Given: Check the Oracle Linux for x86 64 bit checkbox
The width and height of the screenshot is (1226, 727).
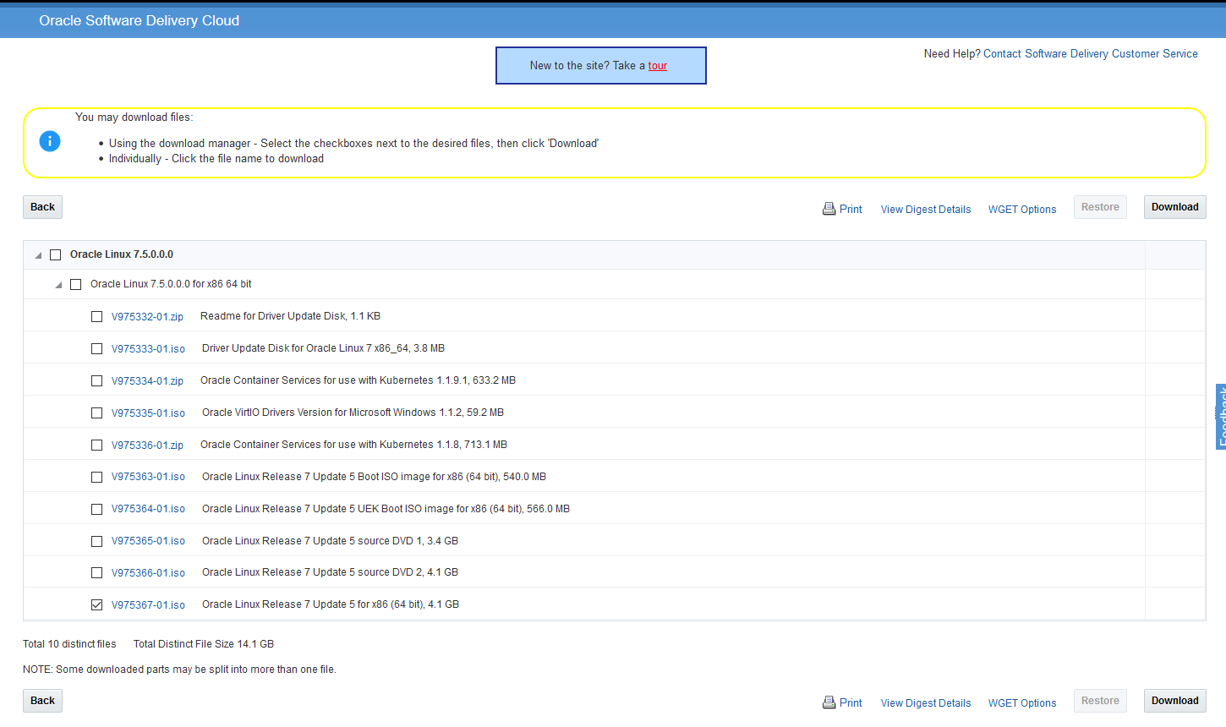Looking at the screenshot, I should click(x=76, y=284).
